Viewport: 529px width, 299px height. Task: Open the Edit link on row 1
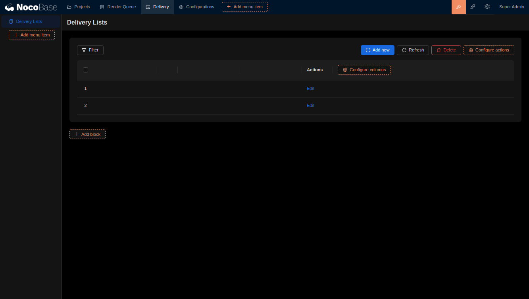point(310,88)
